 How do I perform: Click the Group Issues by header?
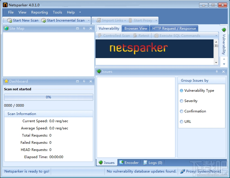pyautogui.click(x=202, y=81)
